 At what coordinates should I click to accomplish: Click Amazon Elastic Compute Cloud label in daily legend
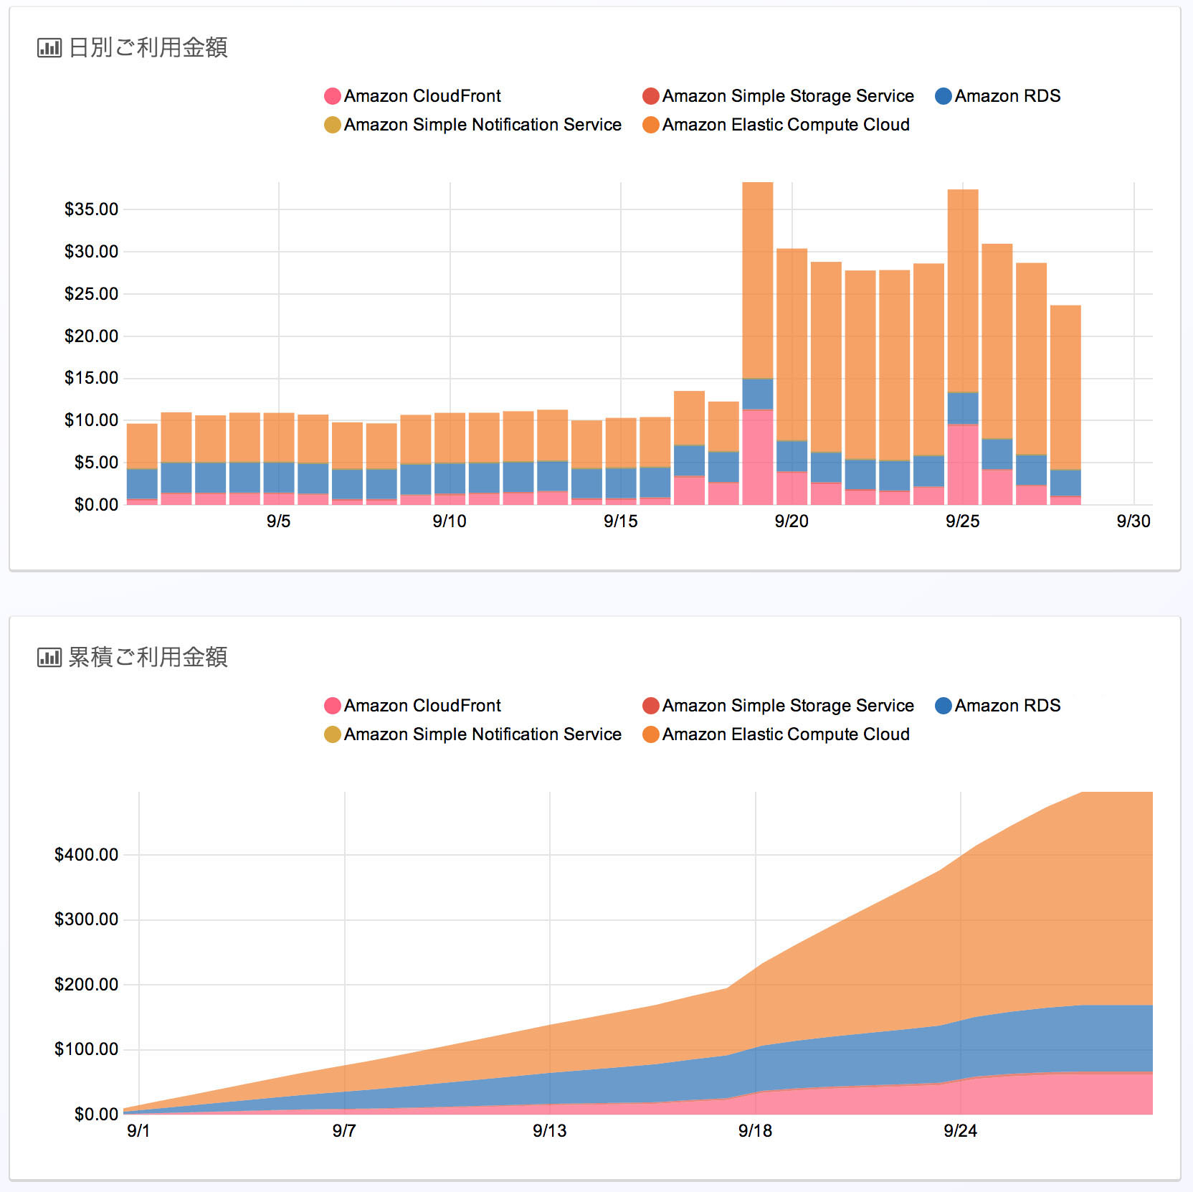[786, 125]
